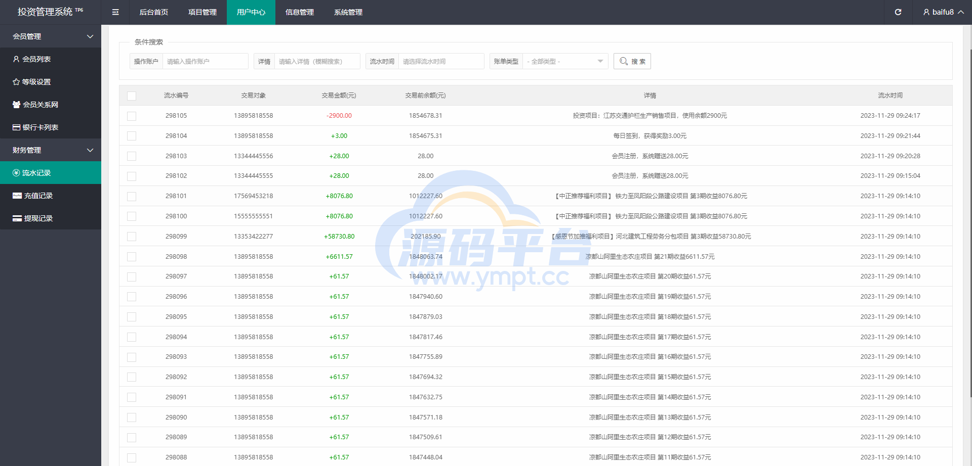Screen dimensions: 972x466
Task: Click account 17569453218 cell
Action: click(x=254, y=196)
